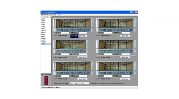Select the crate 03 rack image
This screenshot has width=179, height=99.
pos(71,46)
